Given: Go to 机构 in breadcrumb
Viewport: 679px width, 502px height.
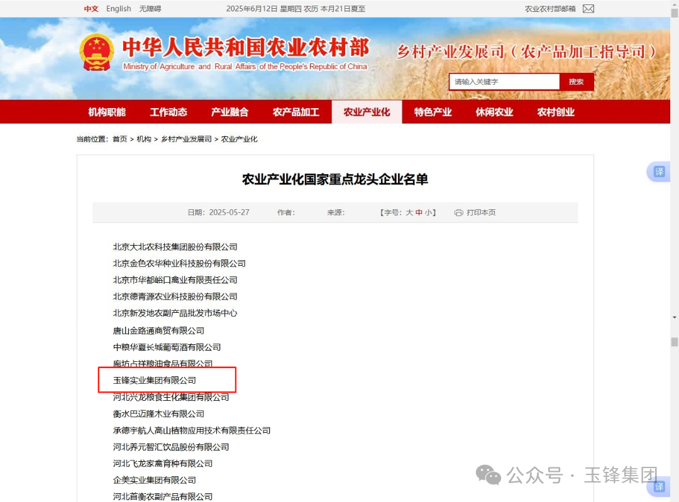Looking at the screenshot, I should coord(144,139).
